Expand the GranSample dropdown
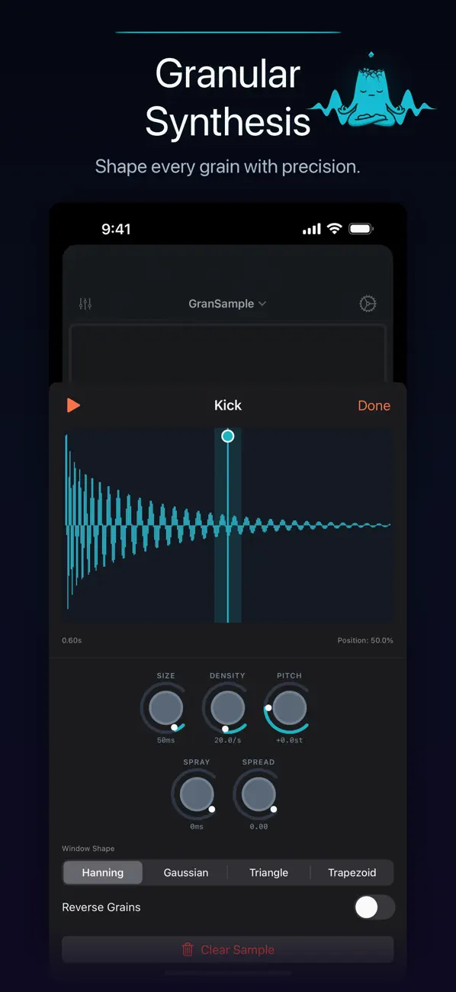Image resolution: width=456 pixels, height=992 pixels. [227, 304]
